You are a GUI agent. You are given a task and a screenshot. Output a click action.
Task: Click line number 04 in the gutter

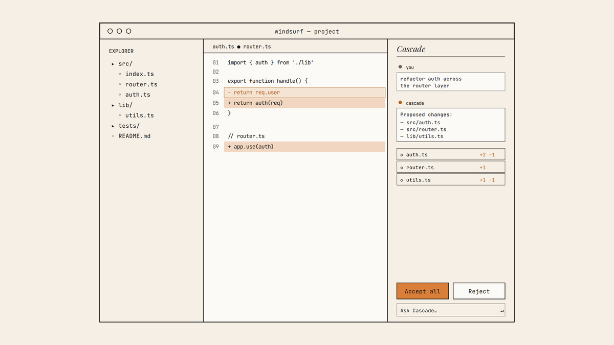[x=215, y=93]
